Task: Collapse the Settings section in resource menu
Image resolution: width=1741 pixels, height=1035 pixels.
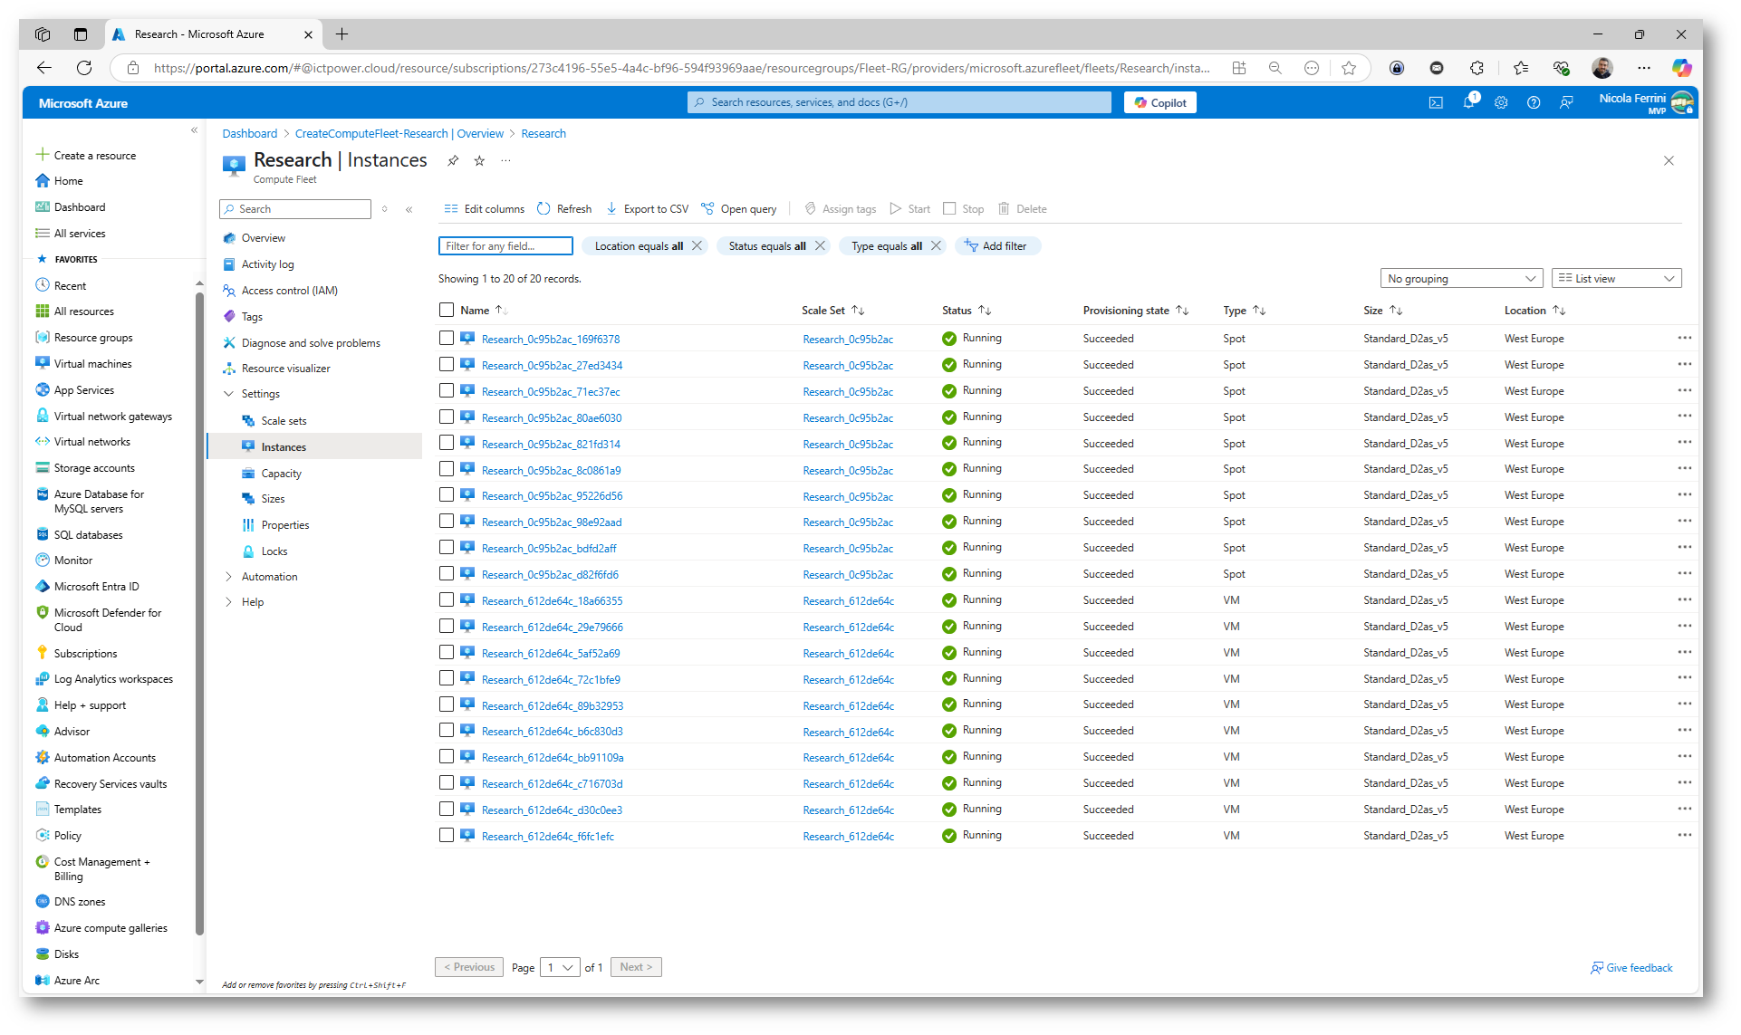Action: click(x=229, y=395)
